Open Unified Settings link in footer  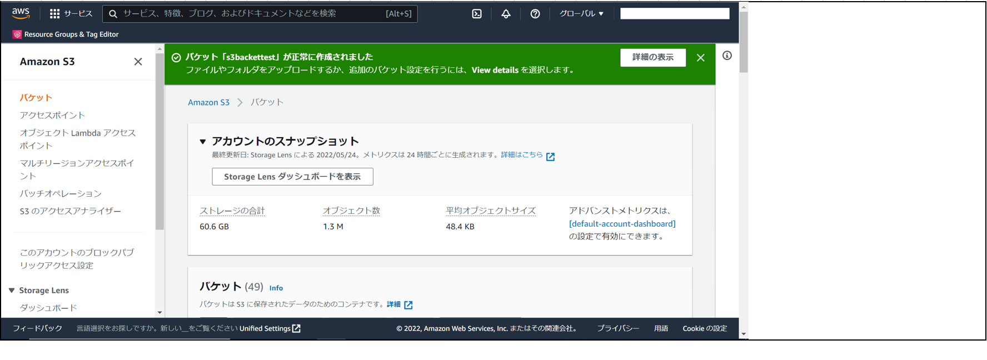coord(265,328)
